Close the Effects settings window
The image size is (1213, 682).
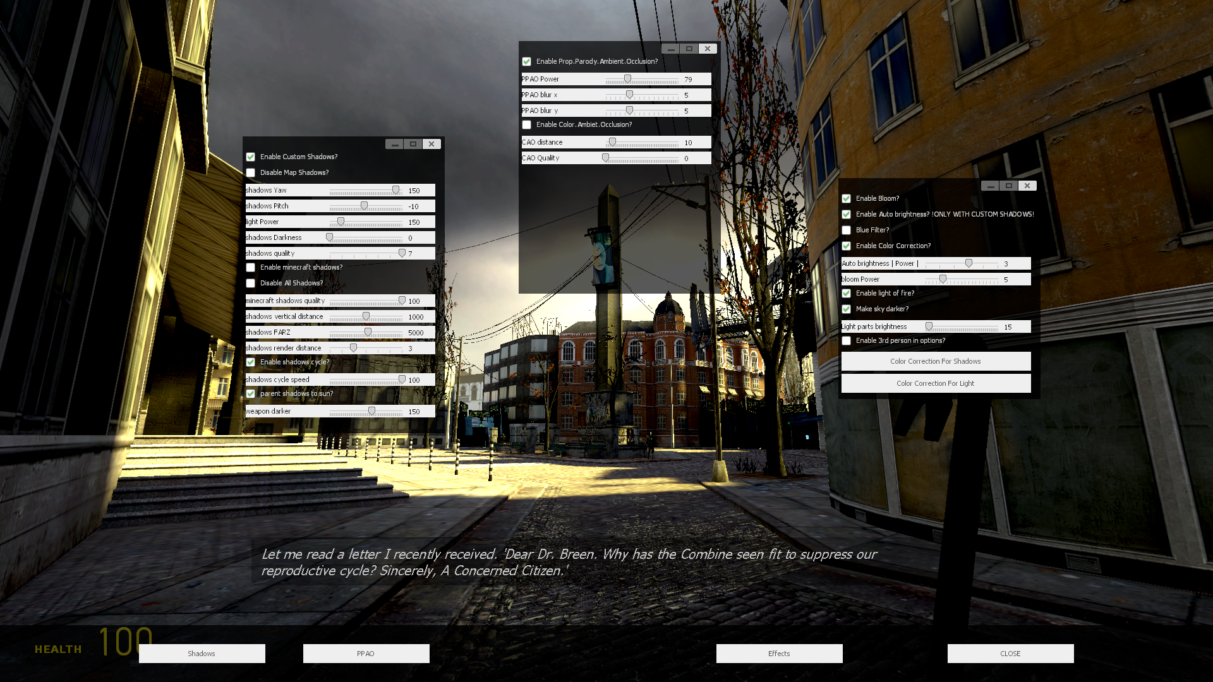tap(1027, 186)
